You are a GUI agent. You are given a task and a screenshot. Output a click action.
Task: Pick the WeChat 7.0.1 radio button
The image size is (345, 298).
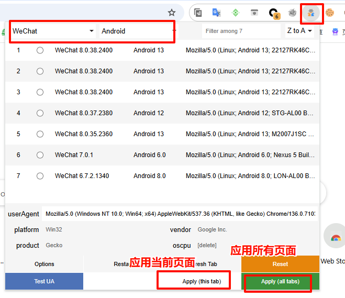(x=40, y=155)
